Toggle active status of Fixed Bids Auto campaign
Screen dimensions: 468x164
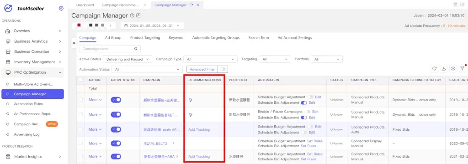tap(116, 129)
